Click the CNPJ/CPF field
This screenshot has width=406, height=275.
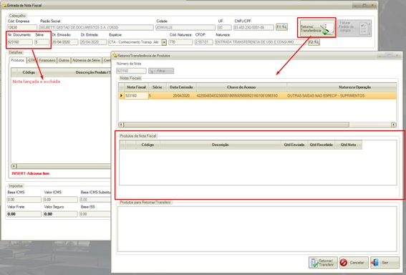pyautogui.click(x=253, y=27)
